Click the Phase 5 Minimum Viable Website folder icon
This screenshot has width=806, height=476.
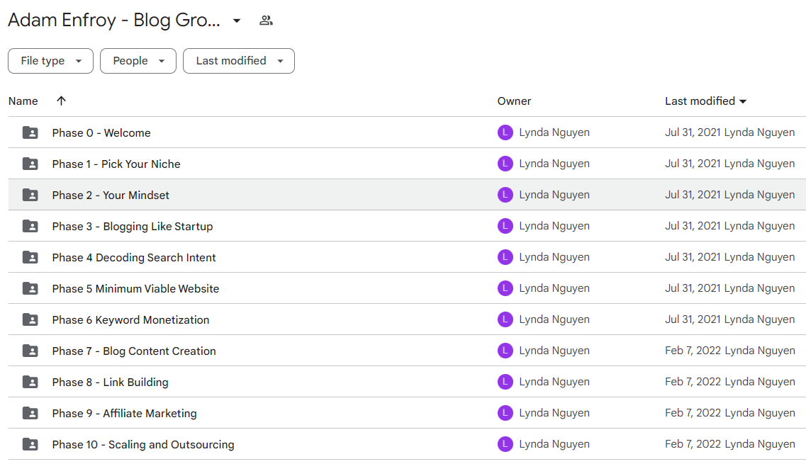30,288
